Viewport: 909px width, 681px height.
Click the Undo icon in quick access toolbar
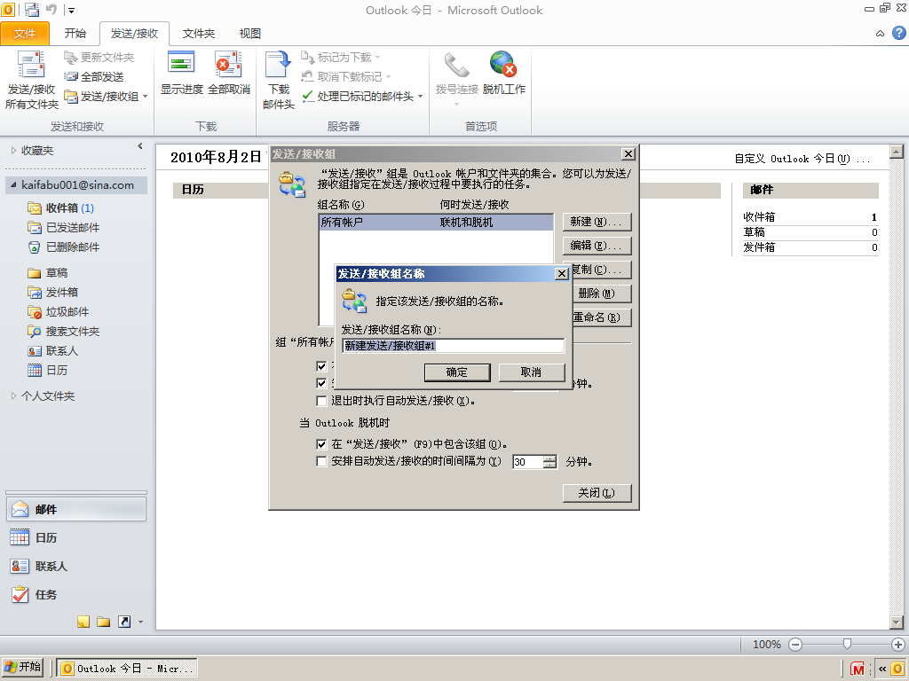coord(51,9)
